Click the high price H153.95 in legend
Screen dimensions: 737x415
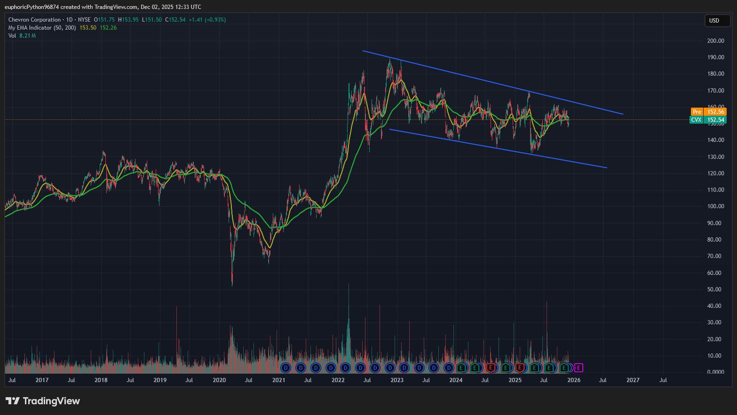pos(128,20)
